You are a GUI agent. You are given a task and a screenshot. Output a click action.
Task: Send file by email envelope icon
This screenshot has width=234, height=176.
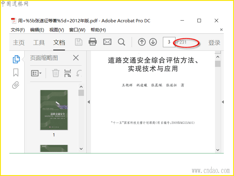point(107,42)
